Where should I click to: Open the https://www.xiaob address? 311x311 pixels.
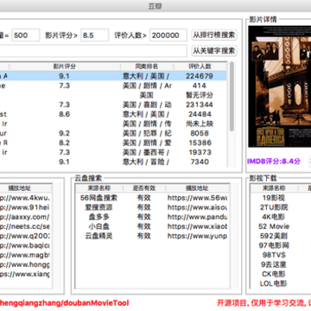[x=197, y=226]
